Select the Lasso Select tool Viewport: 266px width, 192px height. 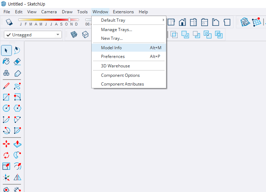coord(17,51)
